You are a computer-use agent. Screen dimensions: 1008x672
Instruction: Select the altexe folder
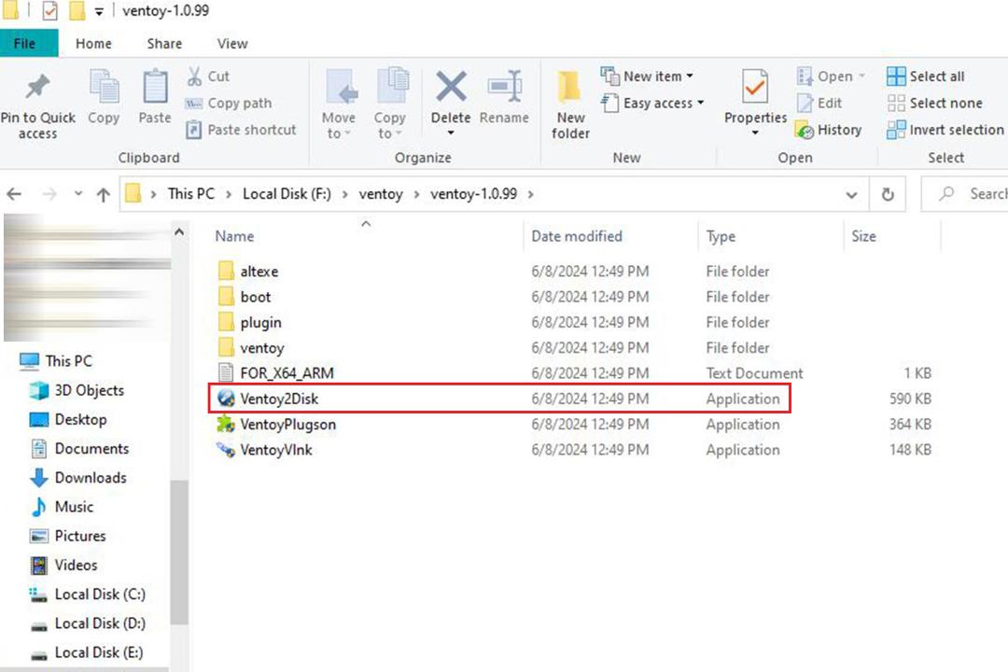tap(259, 272)
